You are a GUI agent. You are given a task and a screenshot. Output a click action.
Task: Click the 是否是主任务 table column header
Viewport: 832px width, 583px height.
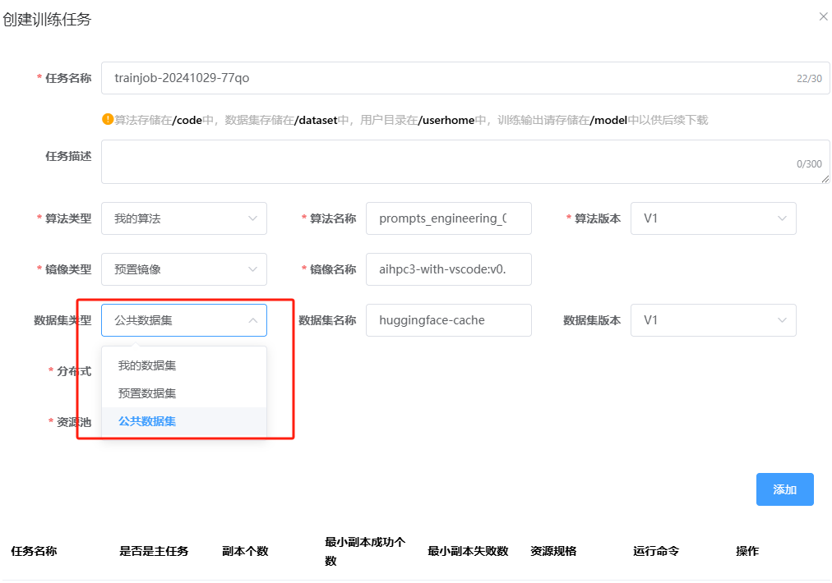point(154,551)
